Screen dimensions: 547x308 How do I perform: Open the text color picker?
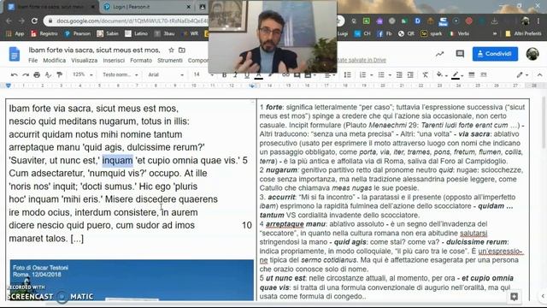(258, 75)
